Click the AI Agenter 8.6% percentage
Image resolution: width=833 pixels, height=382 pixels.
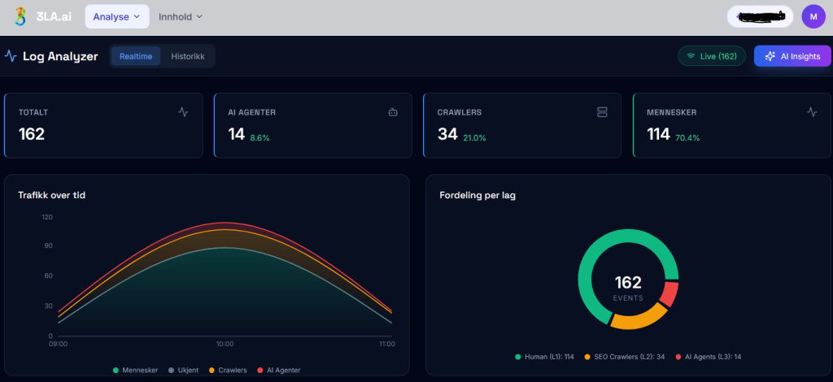(259, 138)
